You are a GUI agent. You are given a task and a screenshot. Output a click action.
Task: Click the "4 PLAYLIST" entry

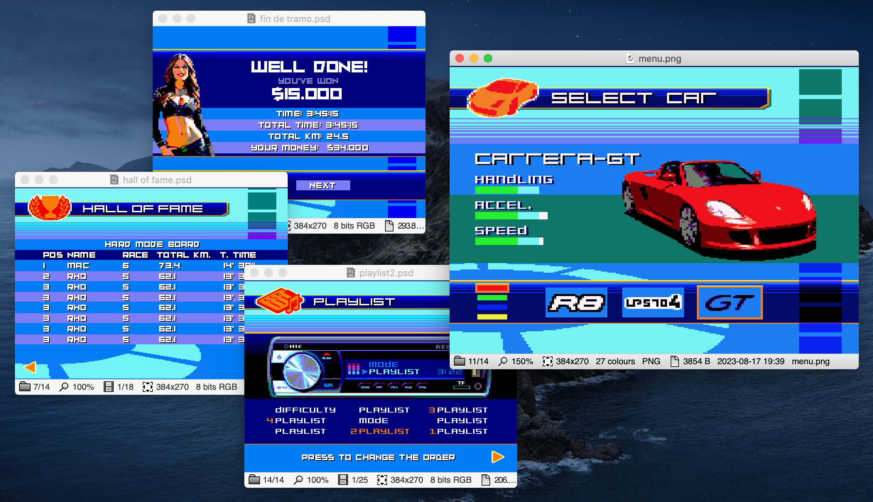[296, 420]
